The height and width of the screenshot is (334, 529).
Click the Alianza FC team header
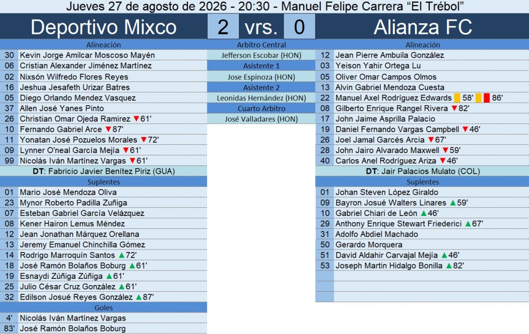point(423,27)
